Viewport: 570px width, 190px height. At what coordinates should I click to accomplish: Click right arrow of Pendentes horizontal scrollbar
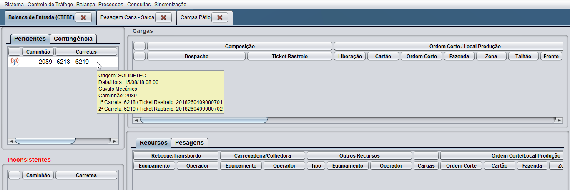click(x=115, y=141)
